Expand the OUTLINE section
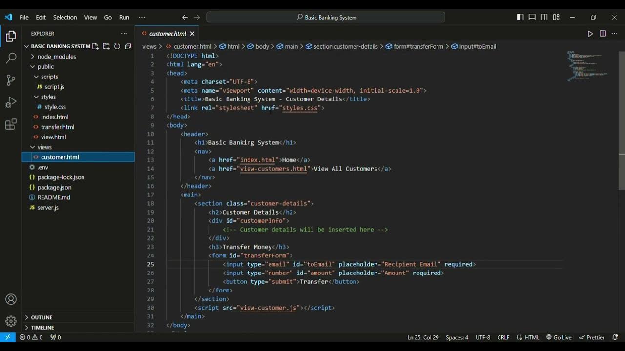Viewport: 625px width, 351px height. pyautogui.click(x=78, y=317)
